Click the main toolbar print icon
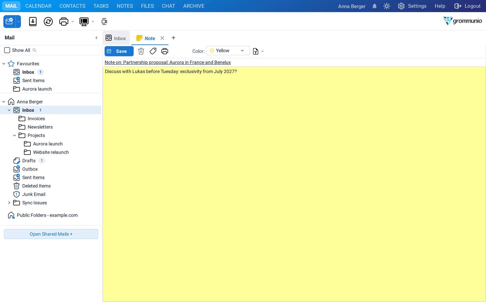The width and height of the screenshot is (486, 303). [63, 22]
